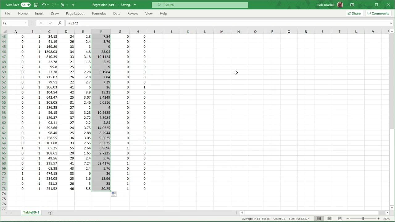Click the Sum: 1055.6327 status entry

coord(299,219)
